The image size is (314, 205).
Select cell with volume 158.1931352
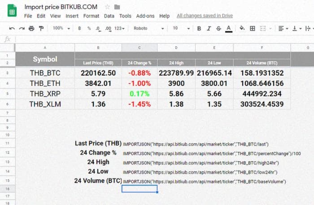tap(262, 73)
